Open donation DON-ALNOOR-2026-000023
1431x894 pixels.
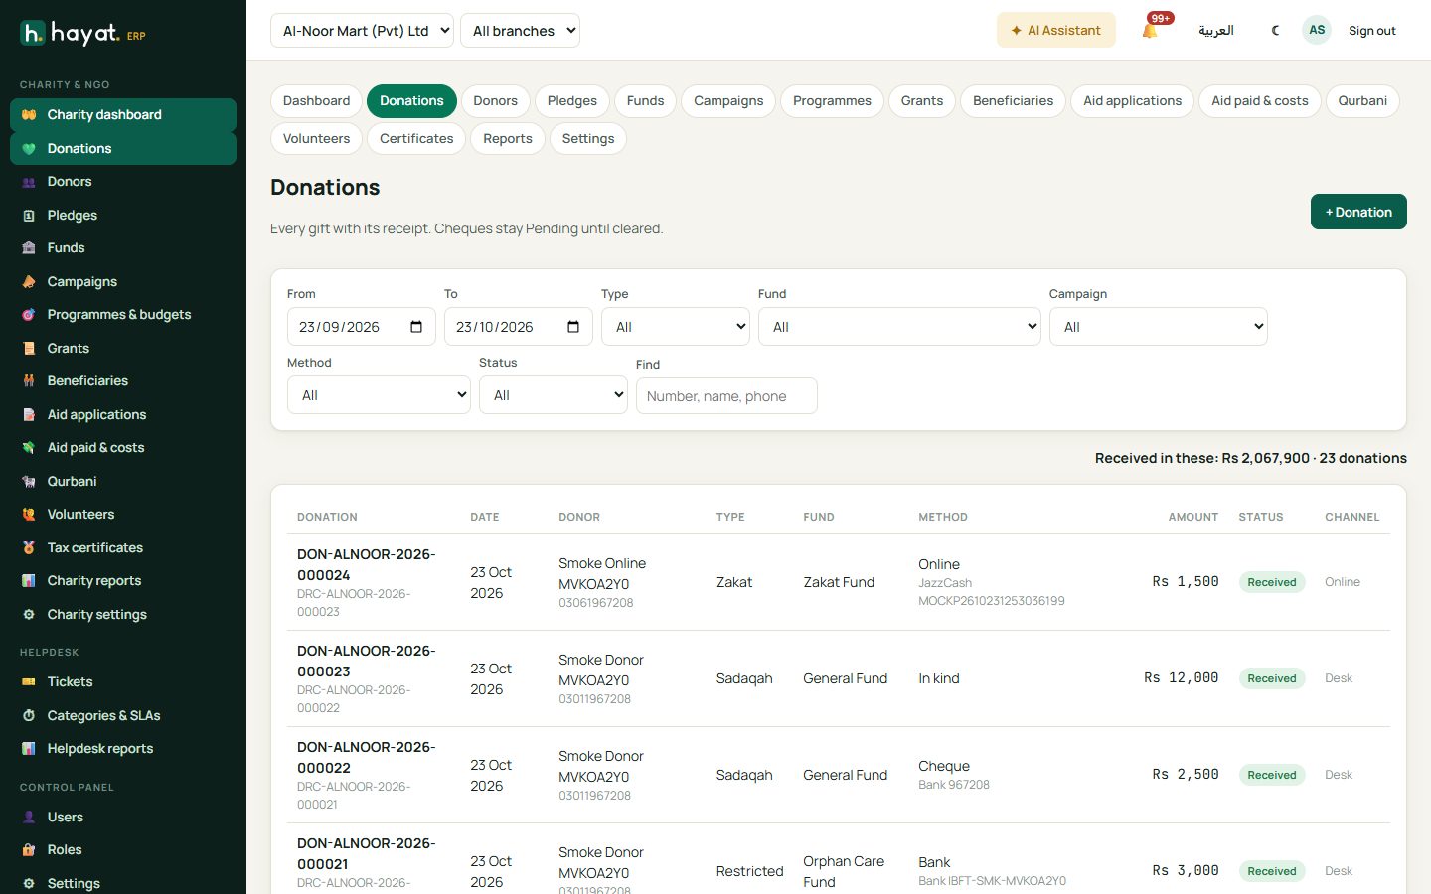(x=366, y=662)
